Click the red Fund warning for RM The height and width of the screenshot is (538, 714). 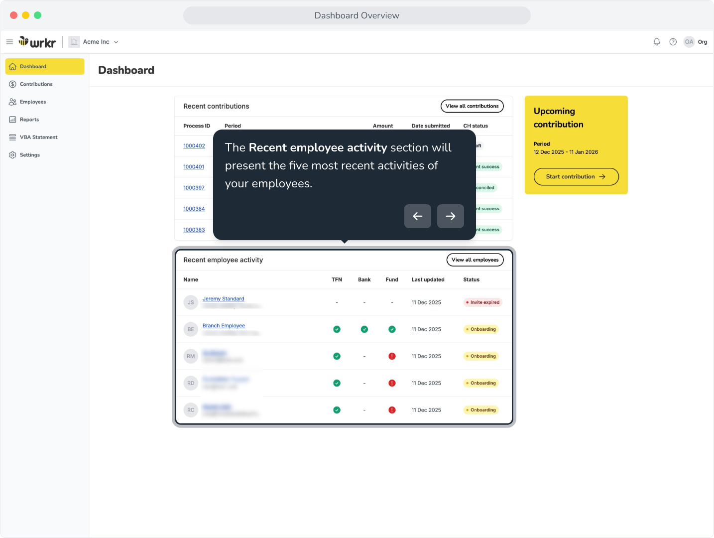[392, 356]
